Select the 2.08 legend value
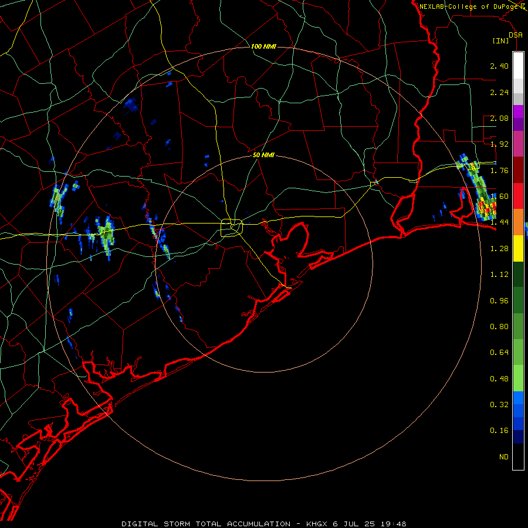The height and width of the screenshot is (528, 528). pos(499,118)
